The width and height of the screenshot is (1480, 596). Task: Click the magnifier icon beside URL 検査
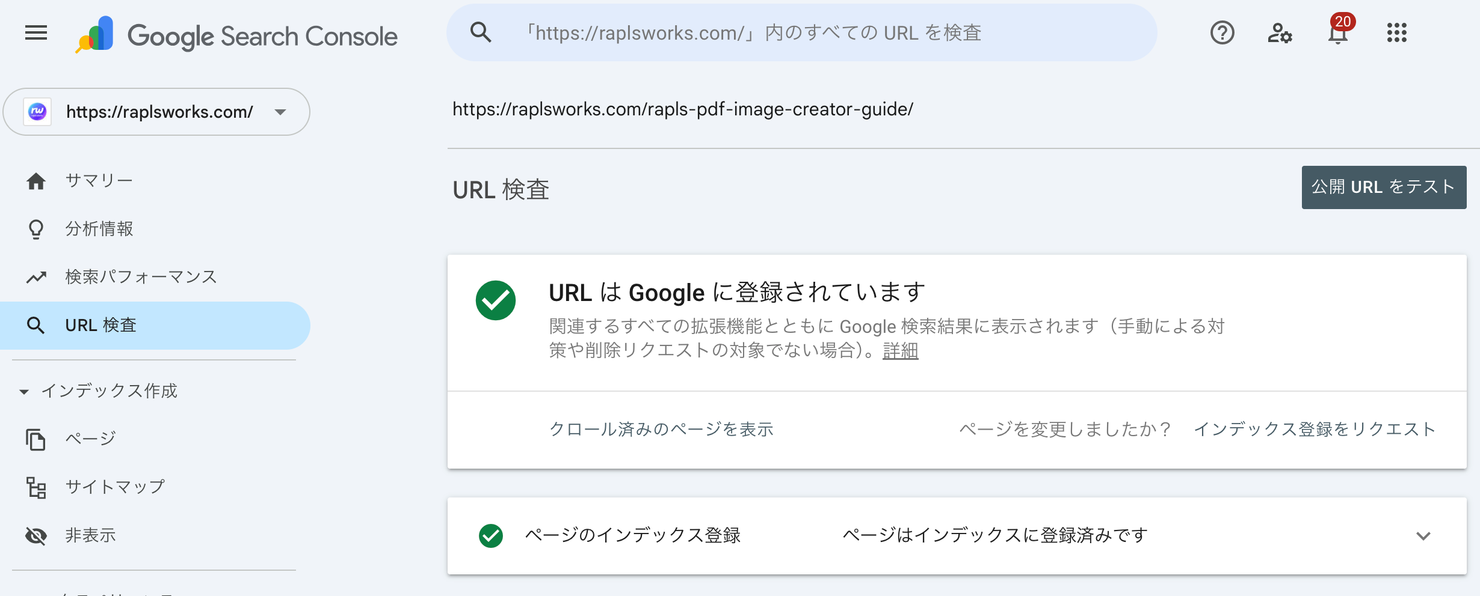point(36,325)
